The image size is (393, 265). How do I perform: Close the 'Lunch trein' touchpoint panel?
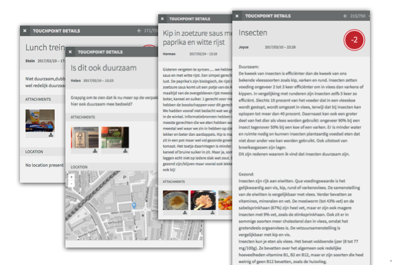(x=25, y=31)
